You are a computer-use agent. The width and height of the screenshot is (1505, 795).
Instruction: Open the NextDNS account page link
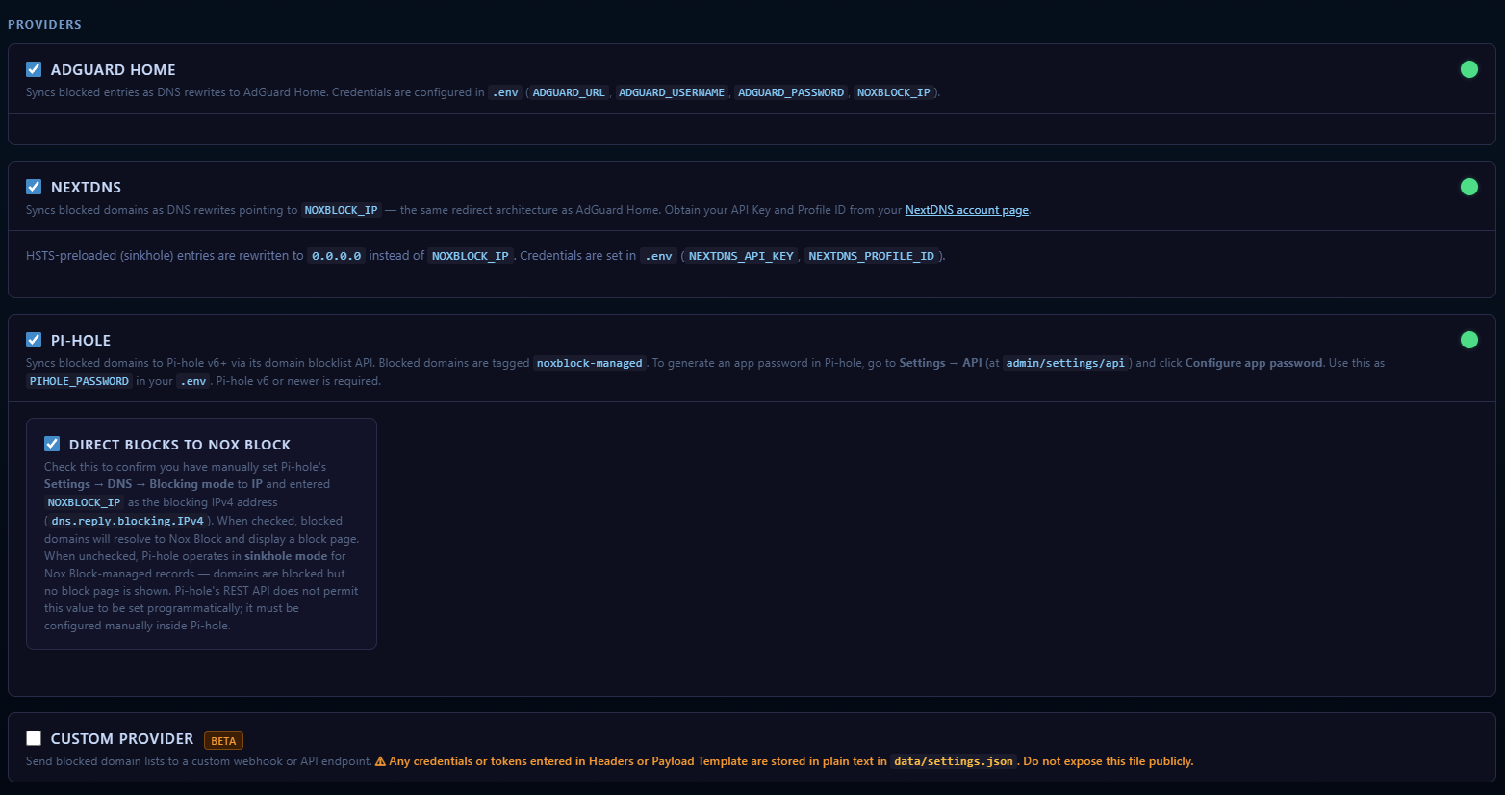coord(967,210)
